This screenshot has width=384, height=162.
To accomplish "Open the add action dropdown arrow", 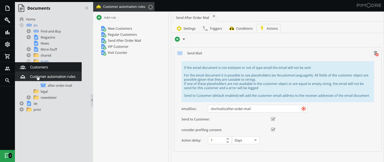I will point(183,39).
